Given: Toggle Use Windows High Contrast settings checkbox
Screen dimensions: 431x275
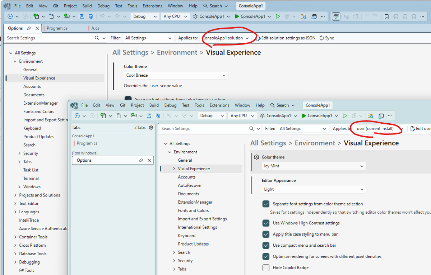Looking at the screenshot, I should pos(266,223).
